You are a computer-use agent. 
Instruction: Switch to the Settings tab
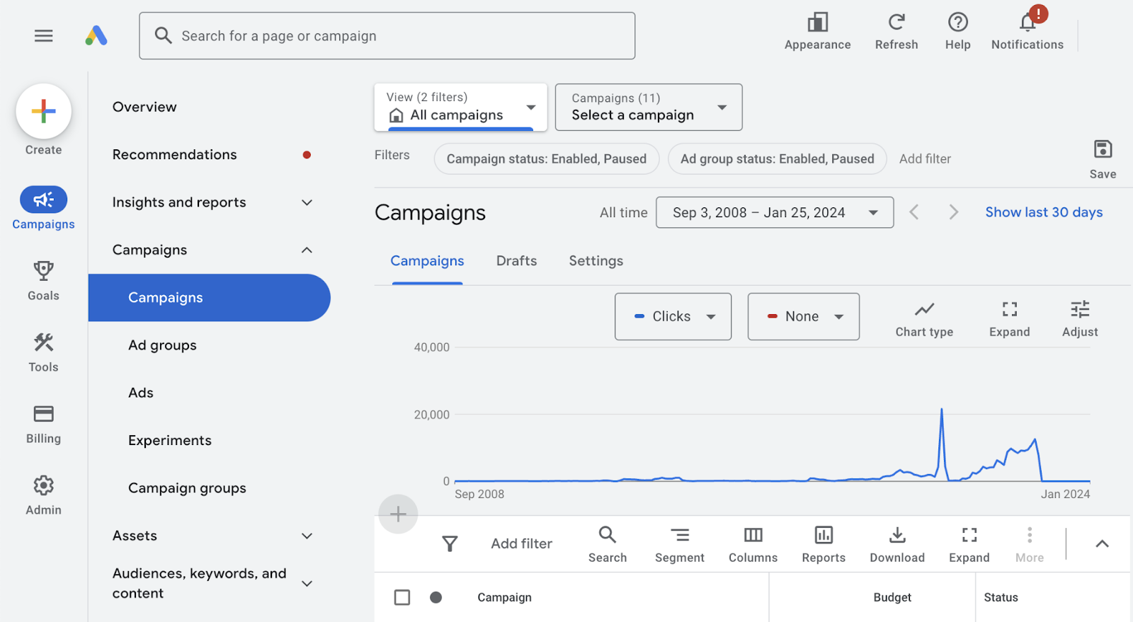[596, 261]
